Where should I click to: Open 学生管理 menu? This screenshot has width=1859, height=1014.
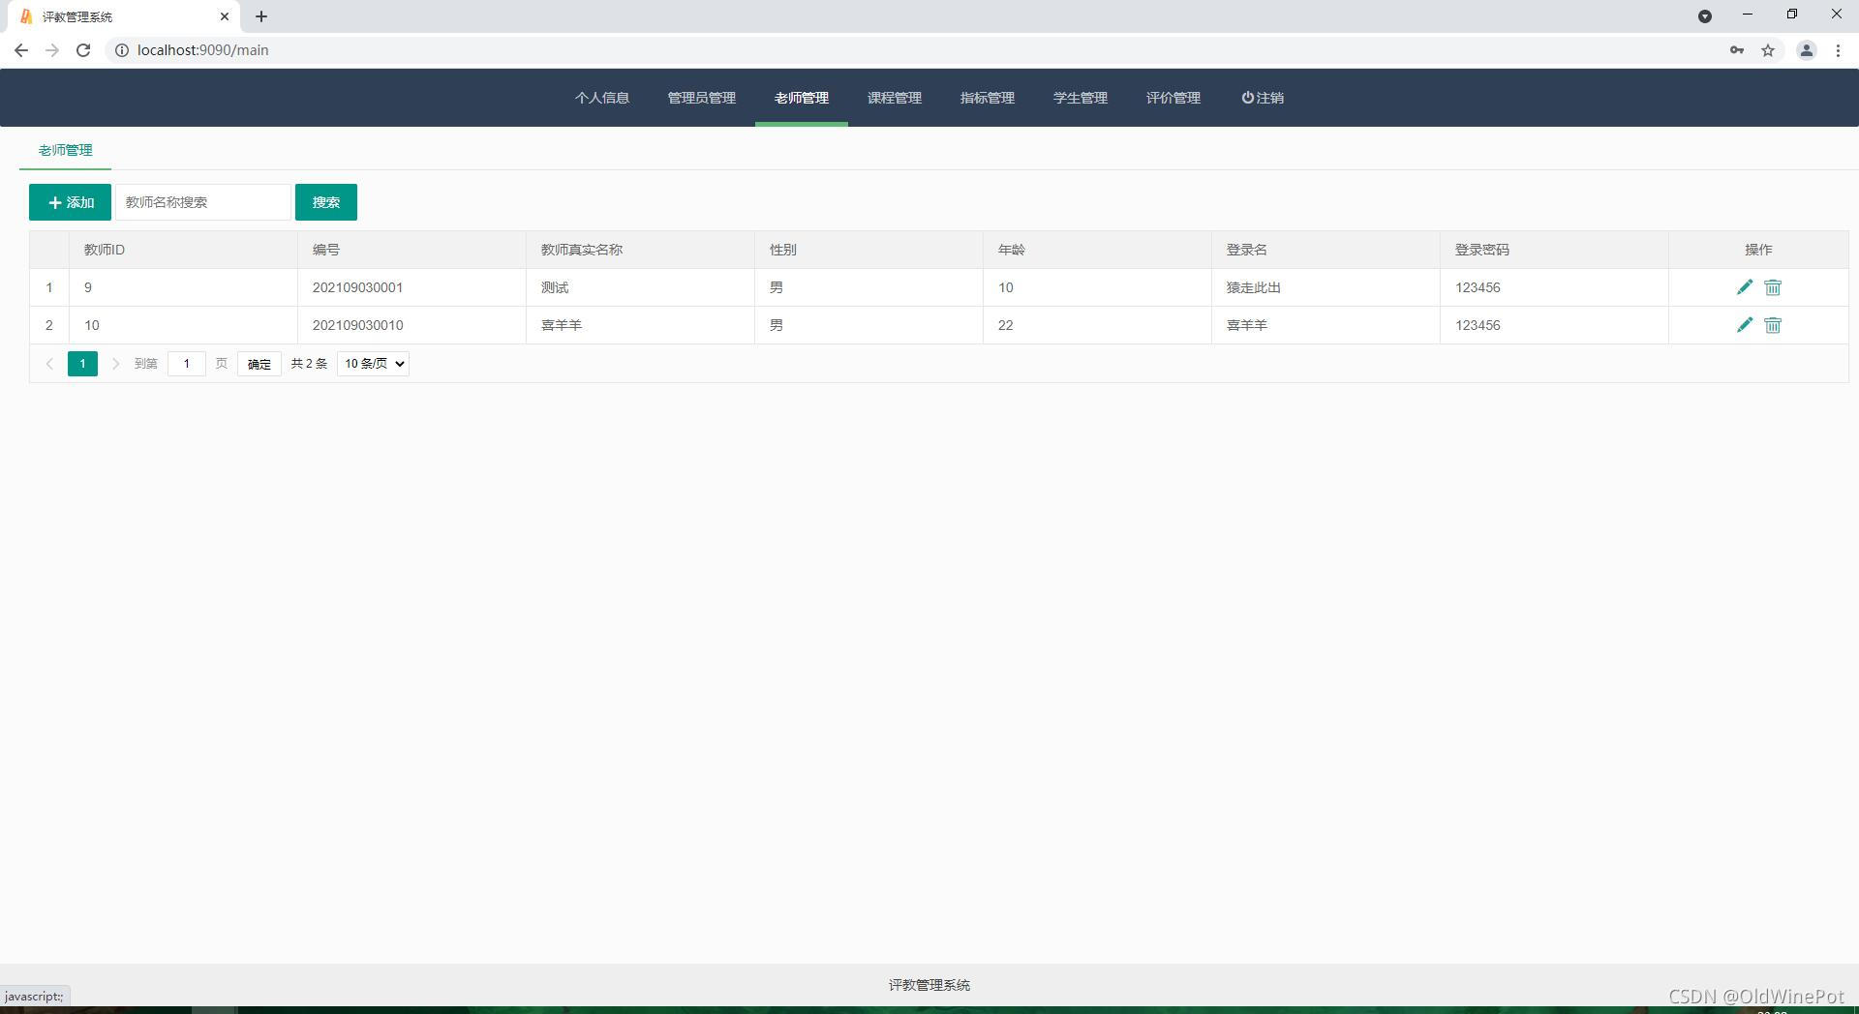click(1081, 98)
